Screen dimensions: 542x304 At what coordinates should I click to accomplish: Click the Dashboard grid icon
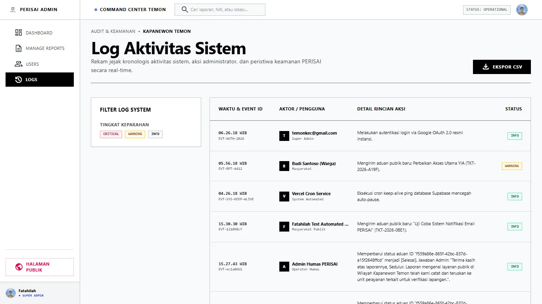(x=18, y=33)
